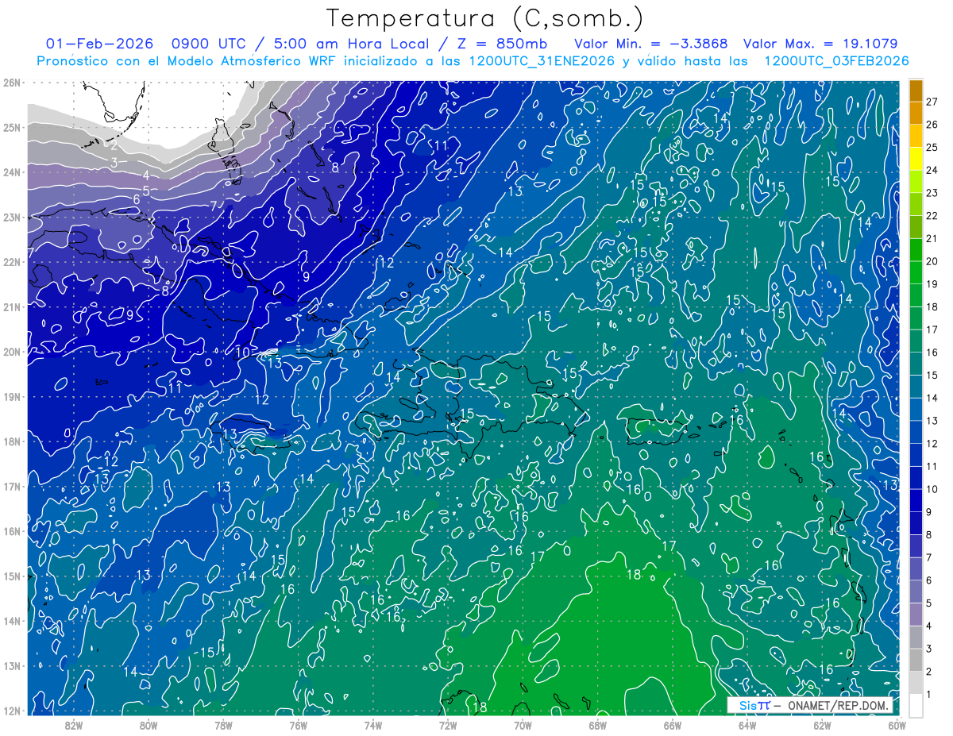953x736 pixels.
Task: Click the '26N' latitude axis label
Action: tap(11, 82)
